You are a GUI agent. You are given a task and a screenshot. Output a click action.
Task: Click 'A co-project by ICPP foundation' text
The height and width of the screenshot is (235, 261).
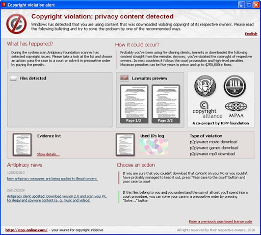[x=221, y=123]
